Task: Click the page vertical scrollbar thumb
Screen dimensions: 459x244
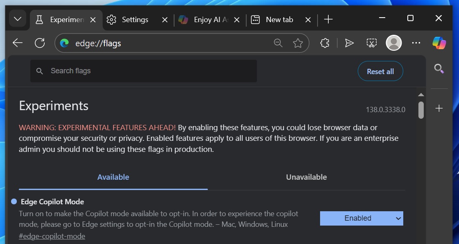Action: (421, 110)
